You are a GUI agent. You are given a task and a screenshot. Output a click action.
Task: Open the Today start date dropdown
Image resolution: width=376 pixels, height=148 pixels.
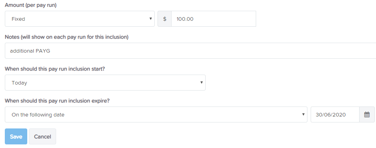[105, 83]
